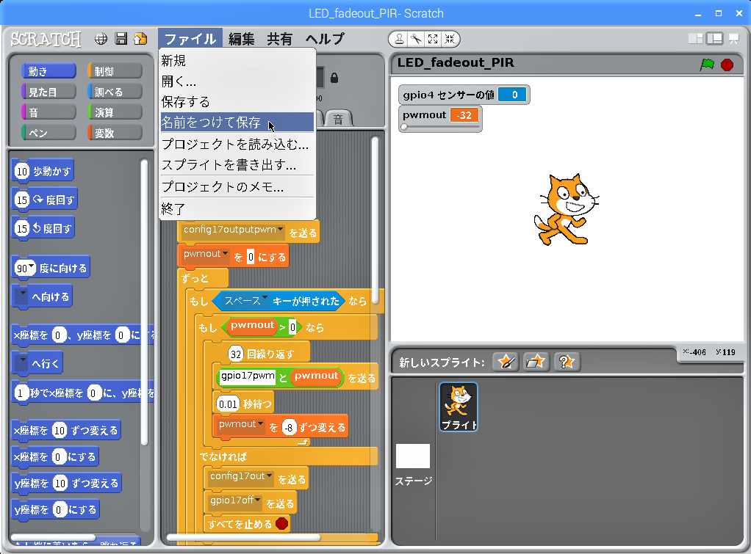Switch to small stage view
The width and height of the screenshot is (751, 554).
click(x=695, y=39)
